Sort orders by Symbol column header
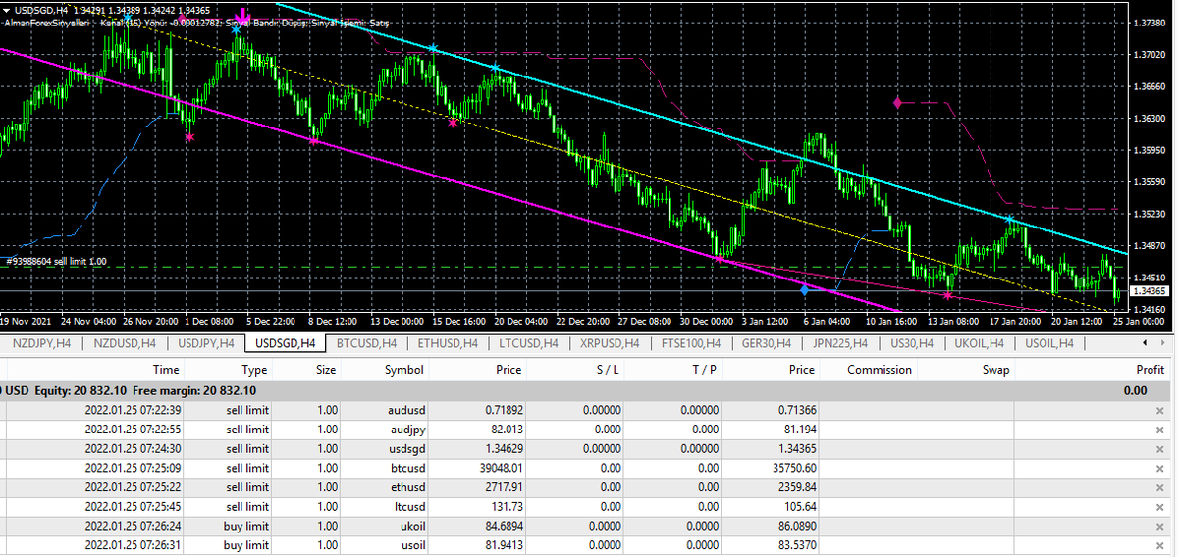The height and width of the screenshot is (557, 1178). tap(403, 370)
